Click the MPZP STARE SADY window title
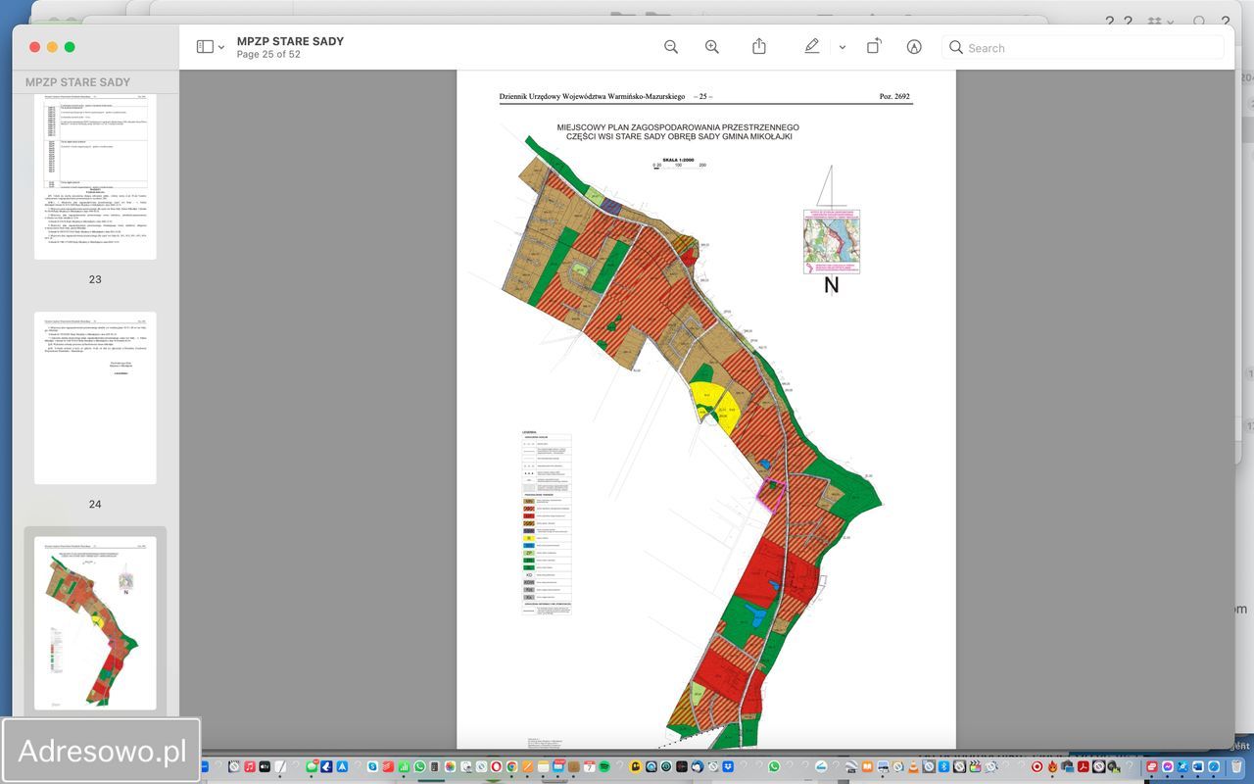The height and width of the screenshot is (784, 1254). 290,41
